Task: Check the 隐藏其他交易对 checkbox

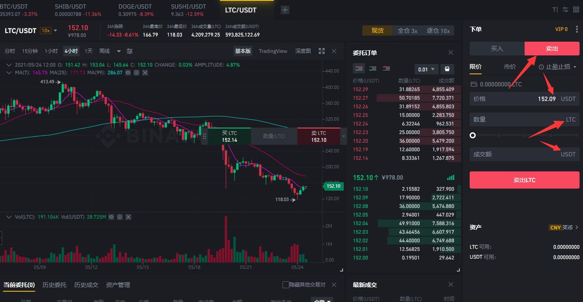Action: coord(286,285)
